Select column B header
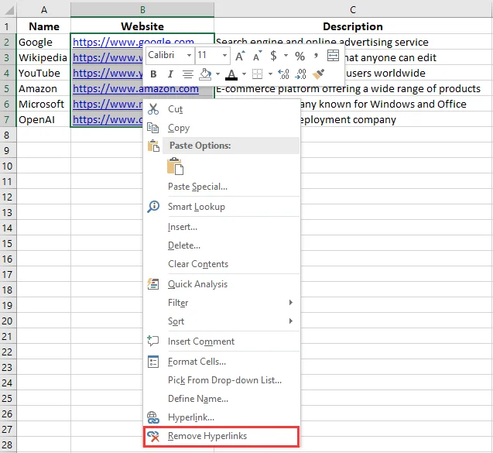This screenshot has height=453, width=493. pyautogui.click(x=142, y=10)
